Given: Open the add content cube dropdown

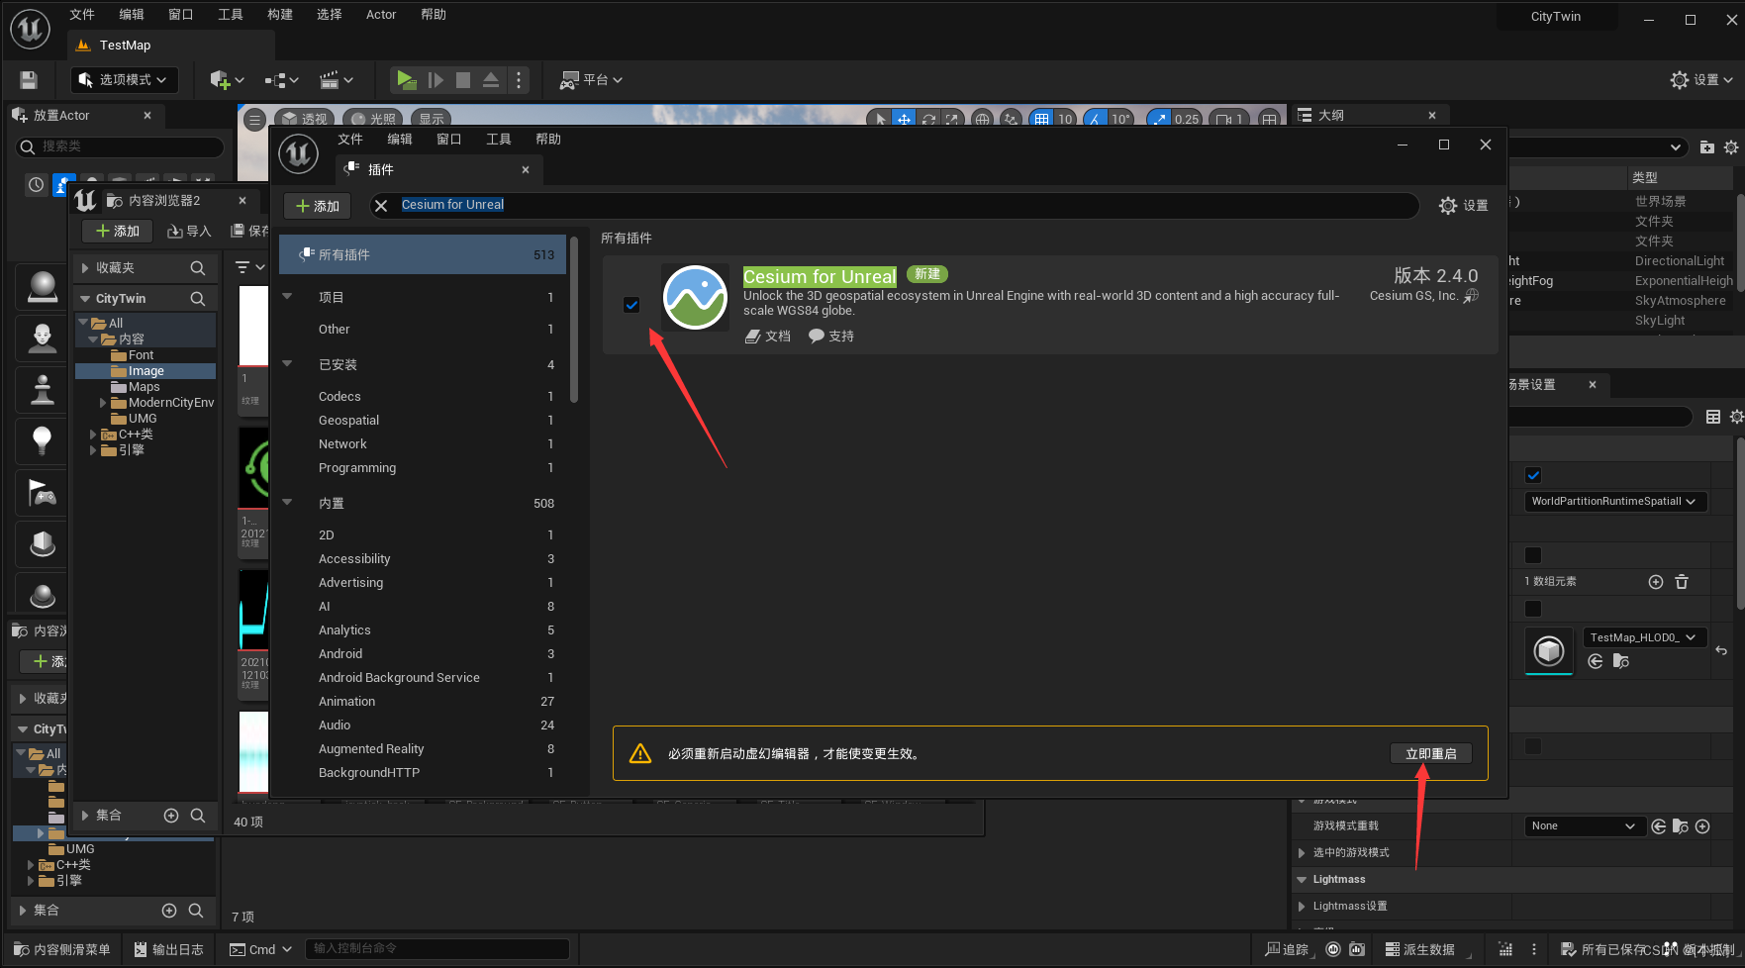Looking at the screenshot, I should pyautogui.click(x=227, y=80).
